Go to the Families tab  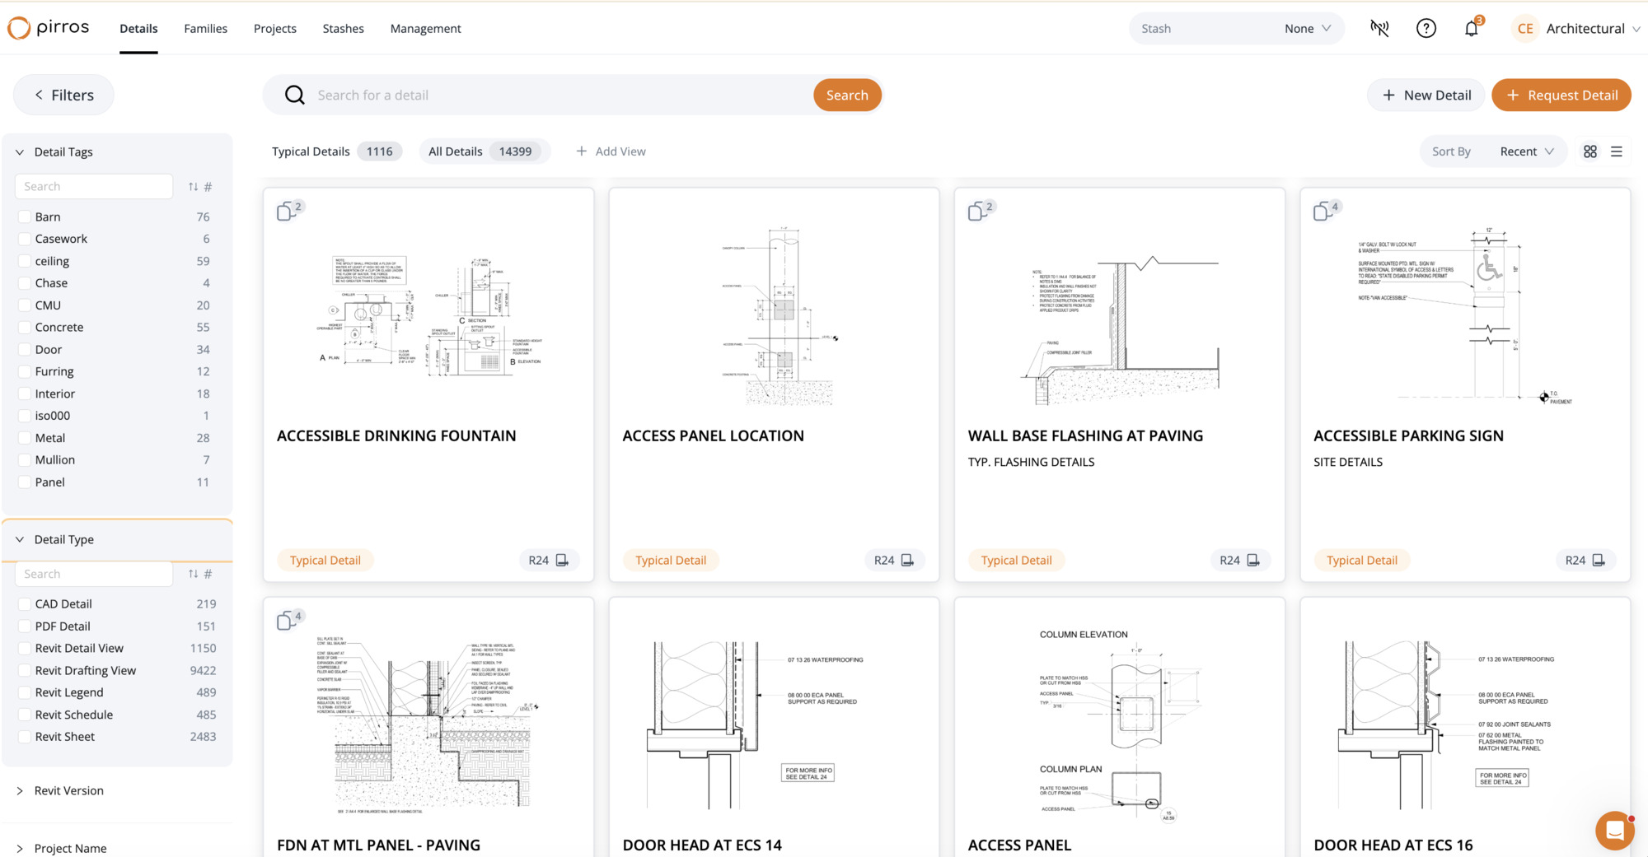(205, 29)
